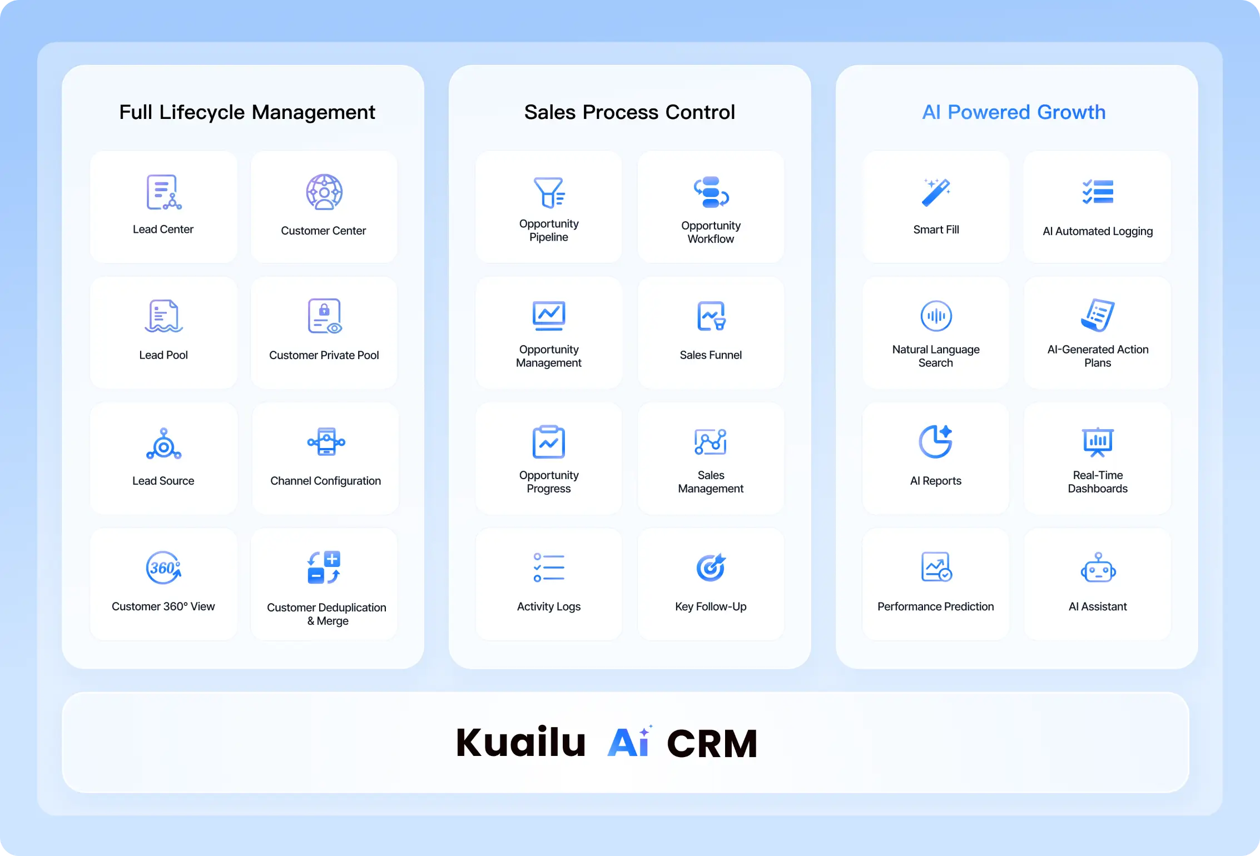Screen dimensions: 1260x856
Task: Open the Real-Time Dashboards feature
Action: (x=1097, y=458)
